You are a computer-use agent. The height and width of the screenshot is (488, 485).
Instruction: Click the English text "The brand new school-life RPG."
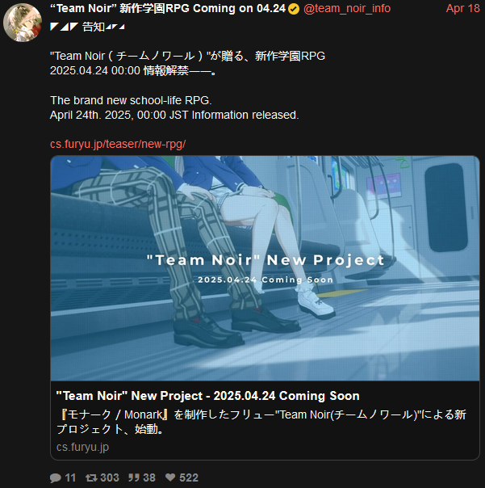tap(131, 100)
